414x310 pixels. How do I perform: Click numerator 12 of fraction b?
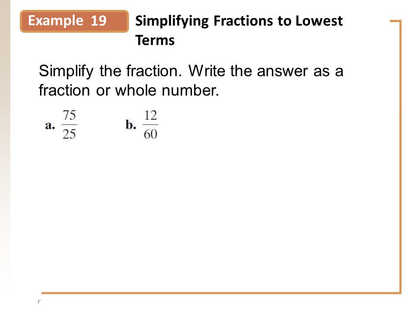[151, 115]
